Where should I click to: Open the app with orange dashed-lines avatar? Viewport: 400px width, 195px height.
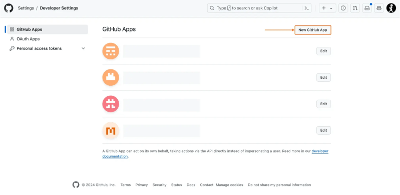(111, 51)
